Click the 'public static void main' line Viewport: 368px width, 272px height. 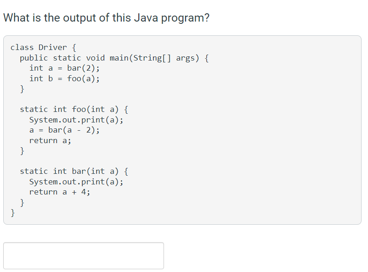[x=114, y=58]
